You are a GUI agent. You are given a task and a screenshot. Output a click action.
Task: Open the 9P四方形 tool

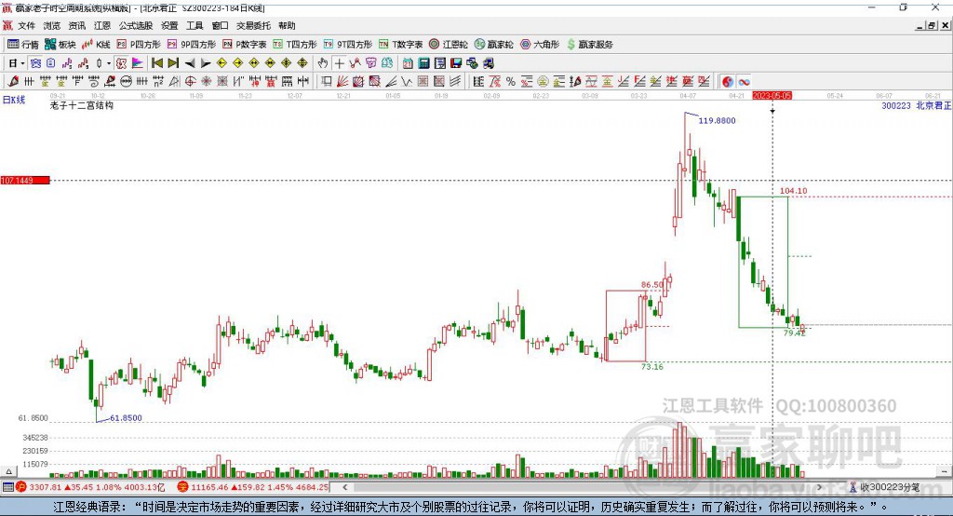click(192, 45)
